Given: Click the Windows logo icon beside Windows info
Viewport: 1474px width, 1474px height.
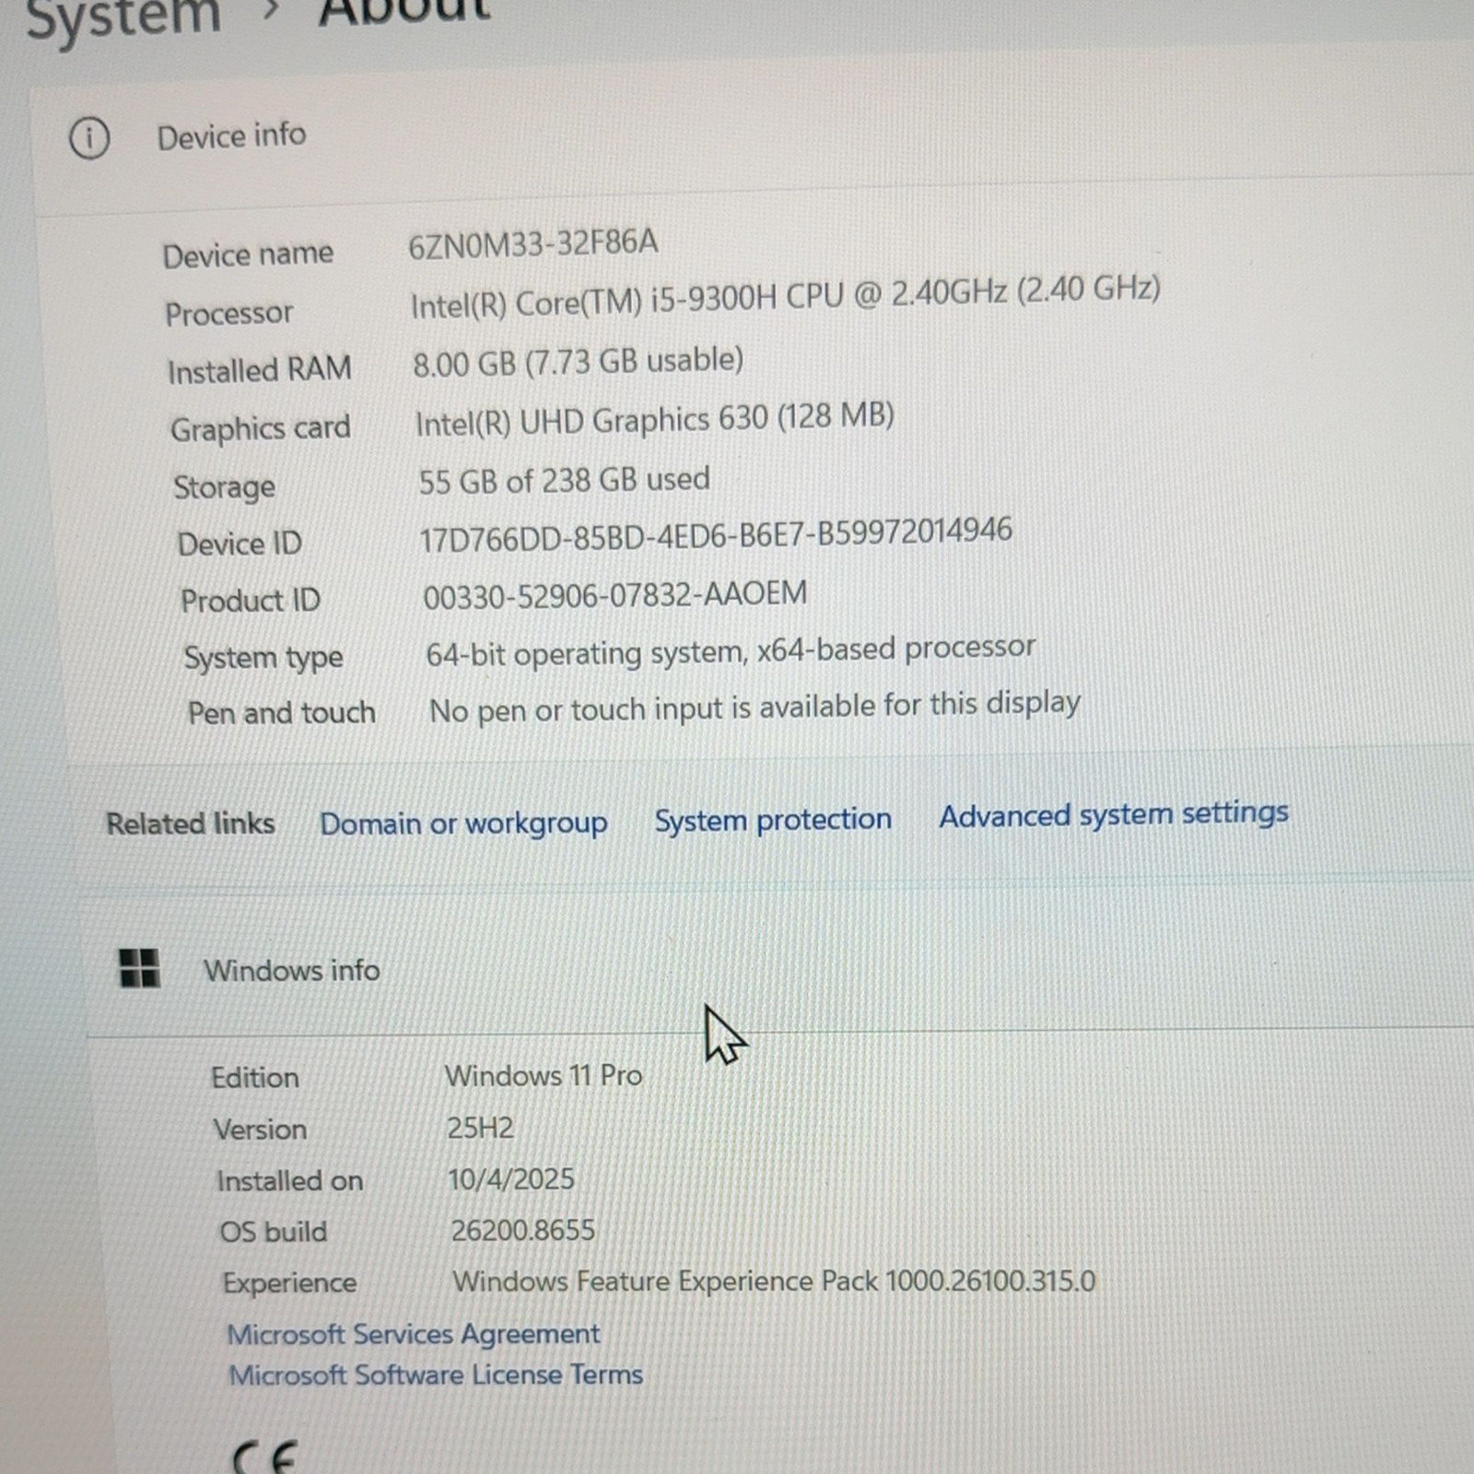Looking at the screenshot, I should click(140, 968).
